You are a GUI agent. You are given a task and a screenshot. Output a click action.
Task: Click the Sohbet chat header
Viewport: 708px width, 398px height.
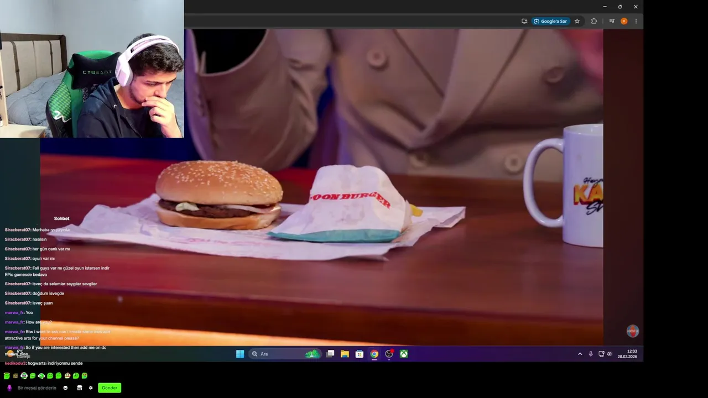61,219
